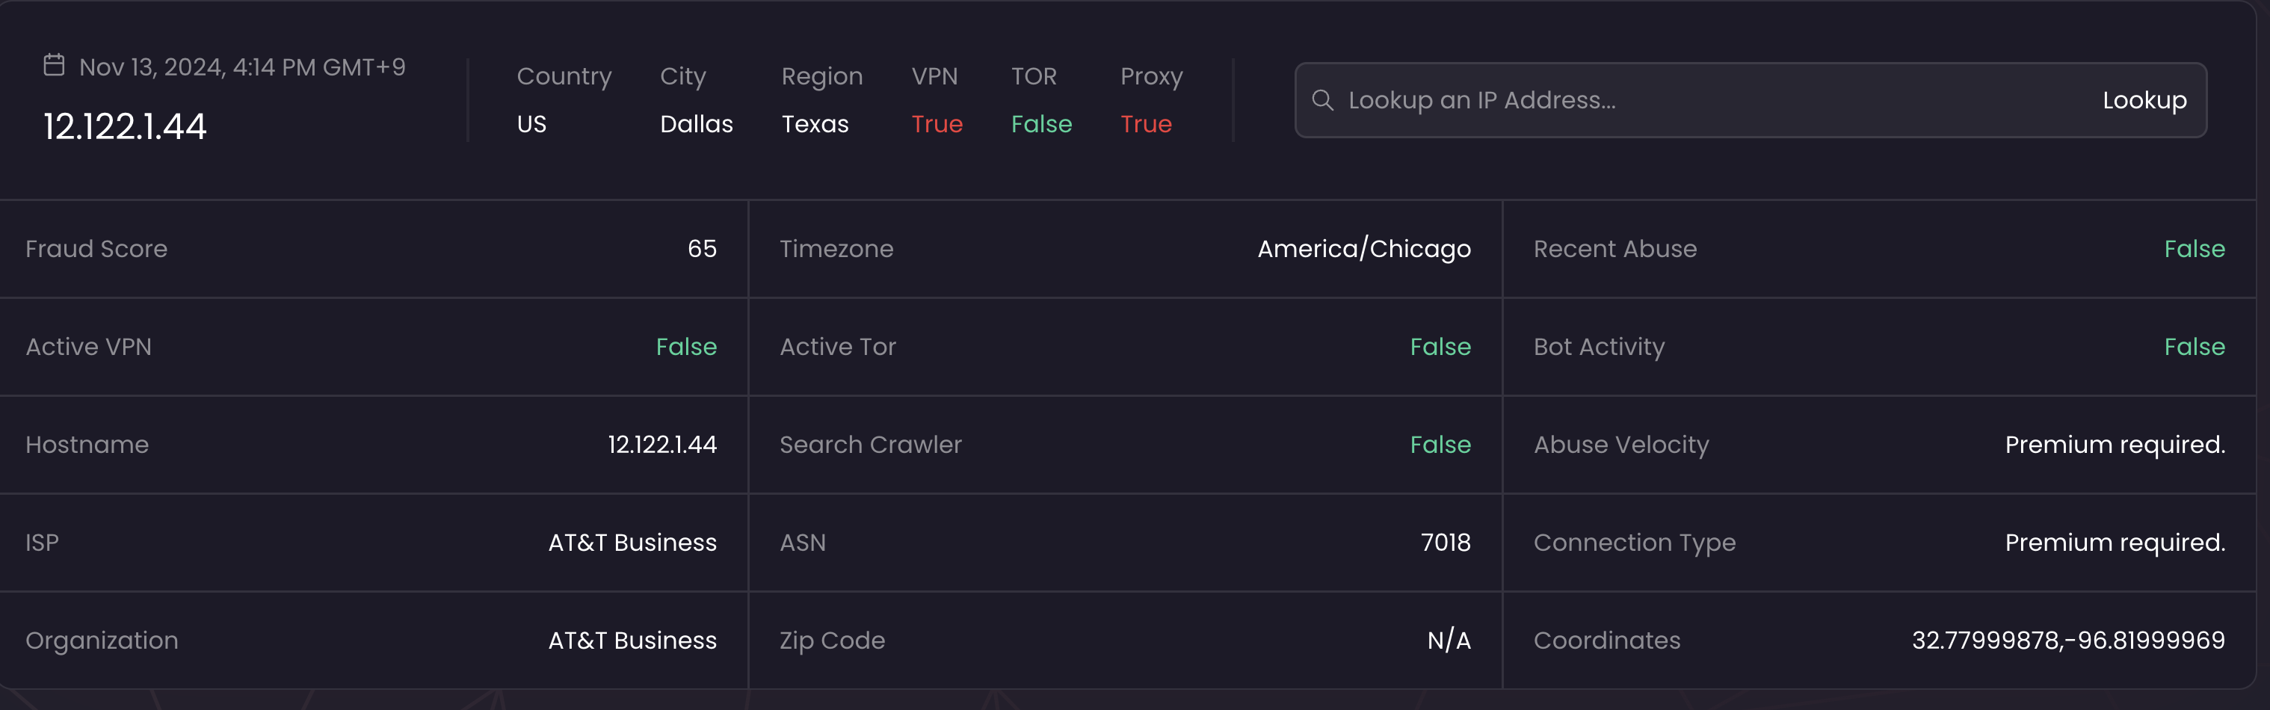The width and height of the screenshot is (2270, 710).
Task: Click the Lookup button
Action: 2144,100
